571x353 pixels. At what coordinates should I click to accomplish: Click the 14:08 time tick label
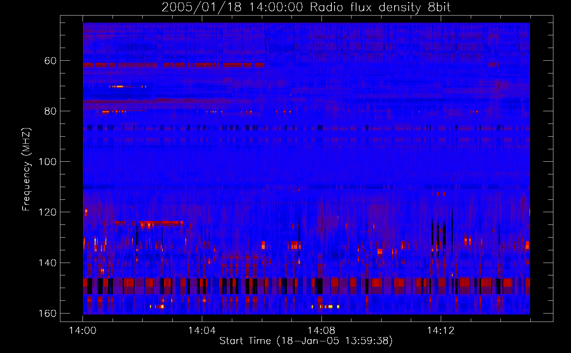[x=321, y=331]
